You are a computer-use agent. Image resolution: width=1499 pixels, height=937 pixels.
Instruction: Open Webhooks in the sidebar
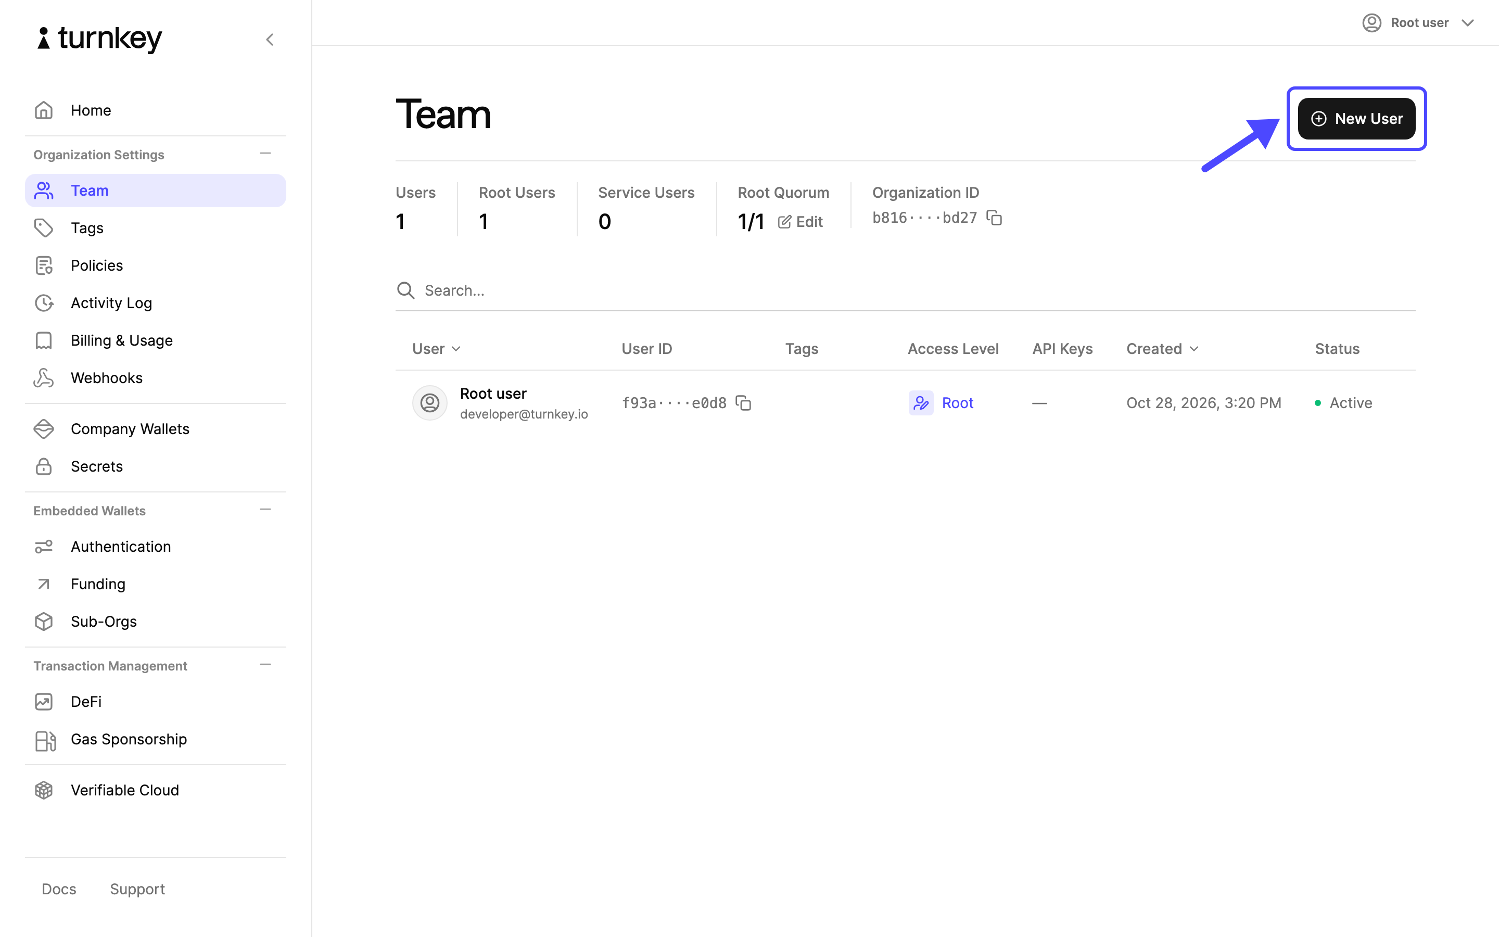pyautogui.click(x=107, y=378)
